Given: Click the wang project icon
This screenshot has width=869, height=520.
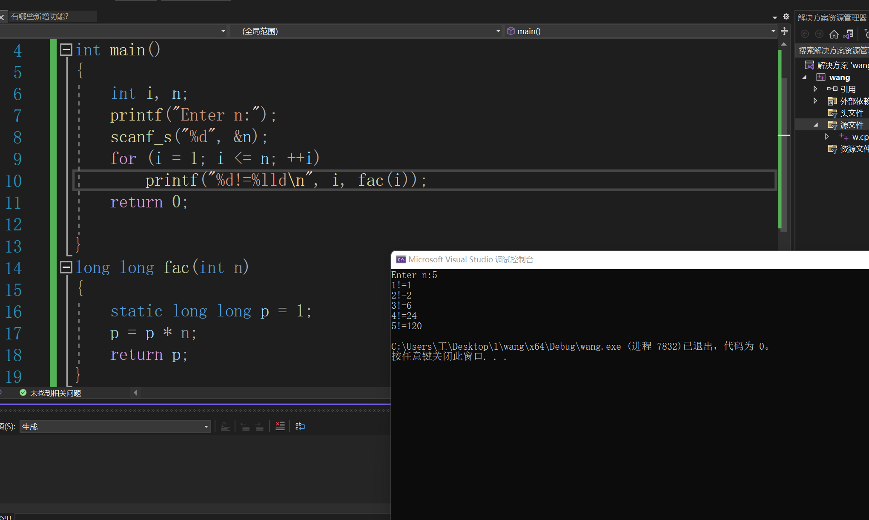Looking at the screenshot, I should (820, 77).
